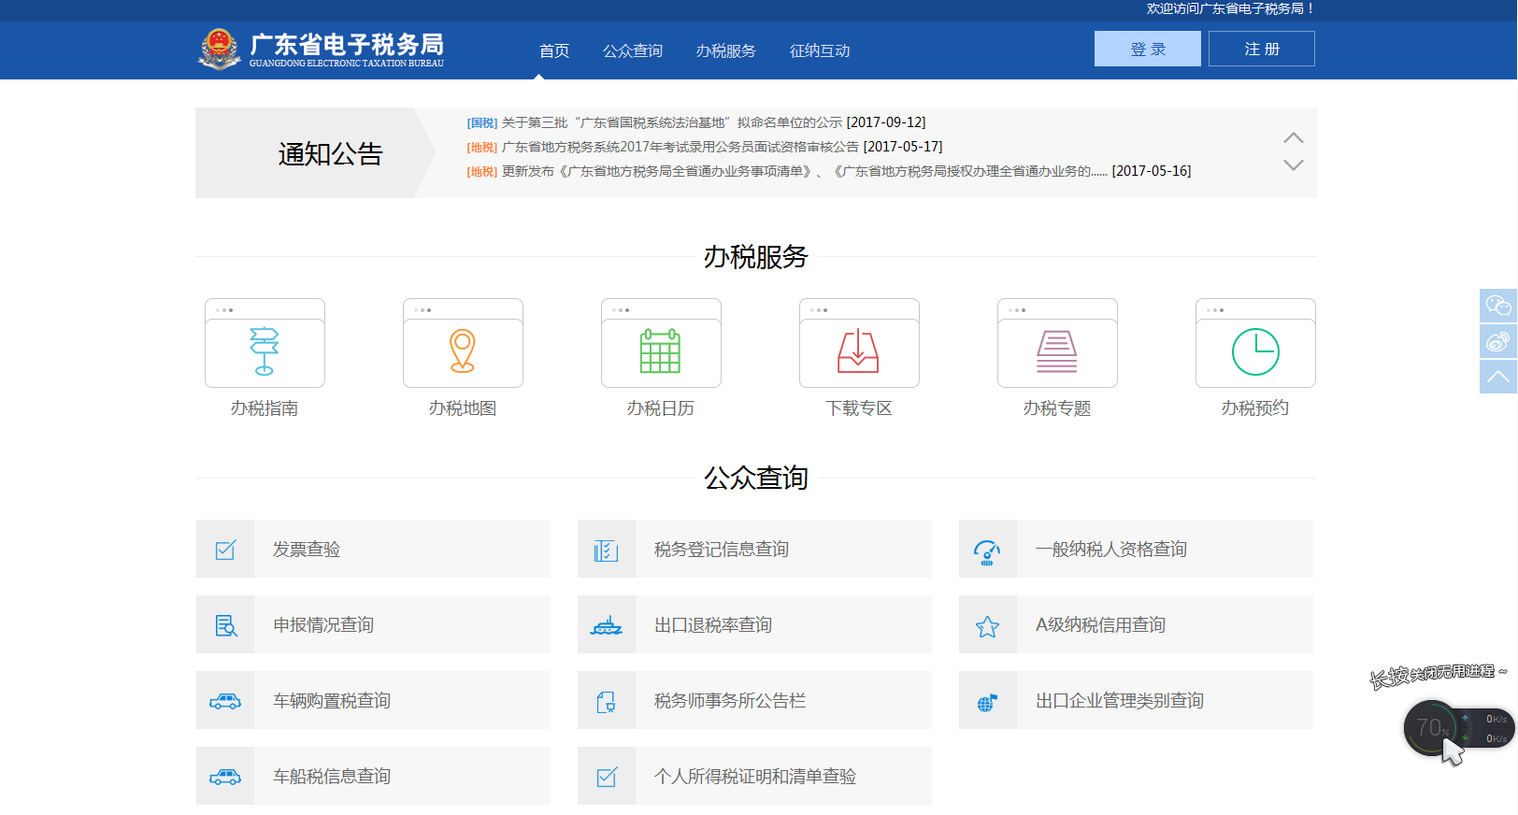
Task: Click the 出口企业管理类别查询 globe icon
Action: pos(988,701)
